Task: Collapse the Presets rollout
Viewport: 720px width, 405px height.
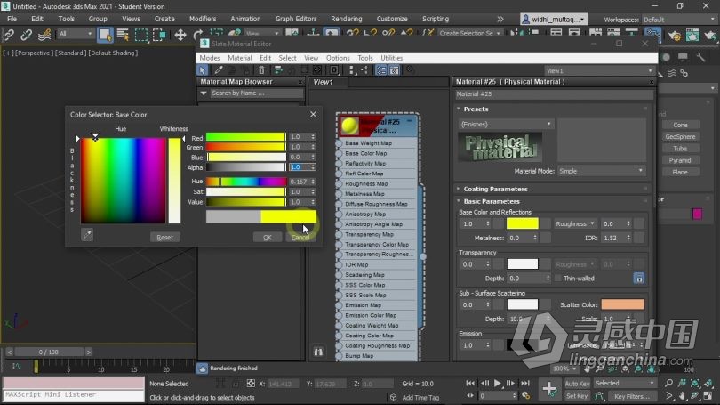Action: click(x=476, y=109)
